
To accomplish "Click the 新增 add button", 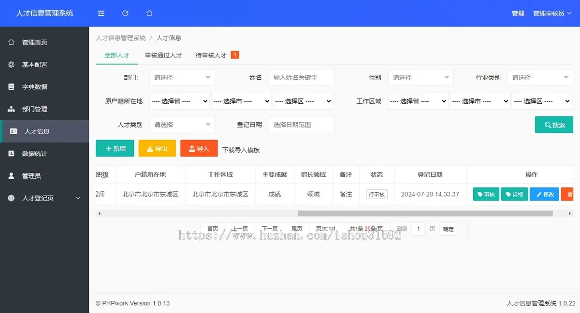I will tap(115, 148).
